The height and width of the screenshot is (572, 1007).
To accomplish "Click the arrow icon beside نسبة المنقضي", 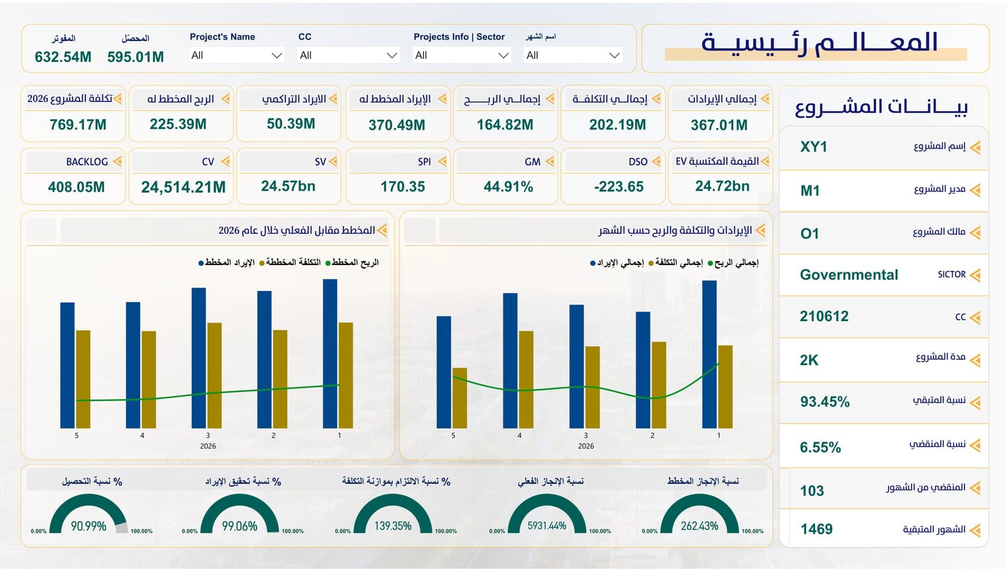I will 975,445.
